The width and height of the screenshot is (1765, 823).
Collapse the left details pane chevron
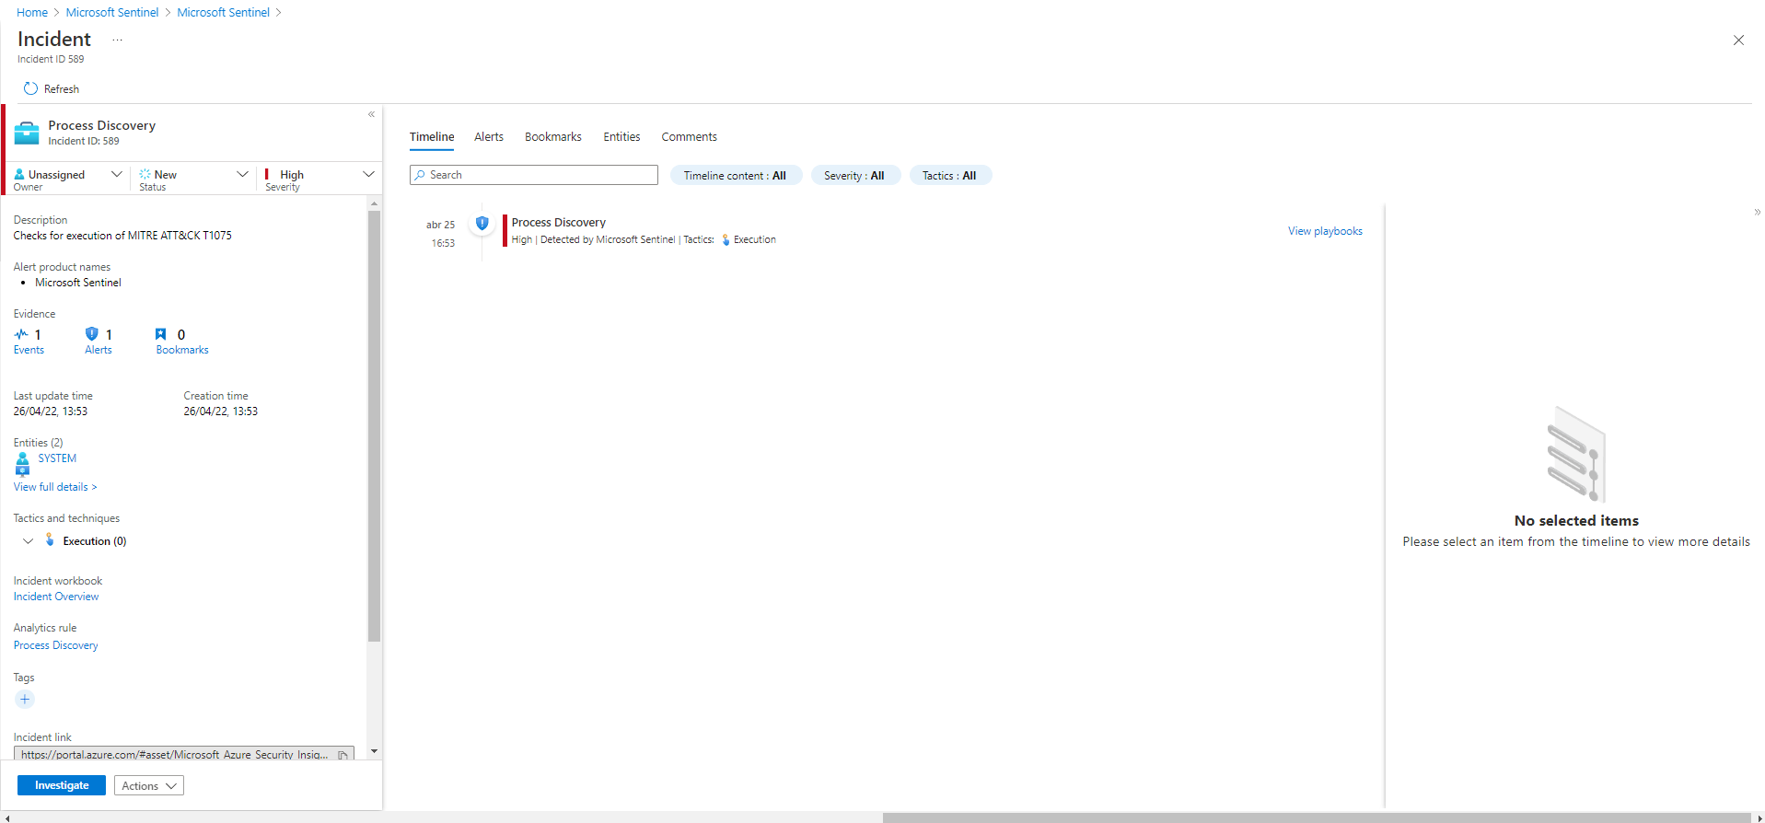tap(372, 115)
